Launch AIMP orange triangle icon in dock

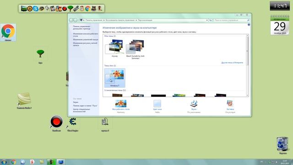pos(30,9)
